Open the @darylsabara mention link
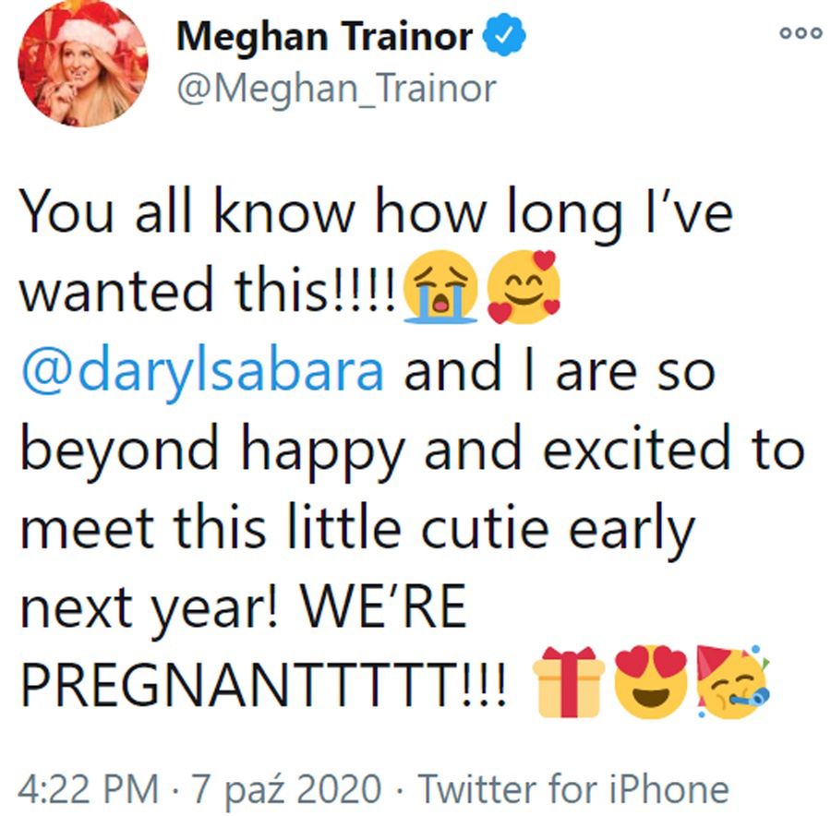 coord(201,371)
